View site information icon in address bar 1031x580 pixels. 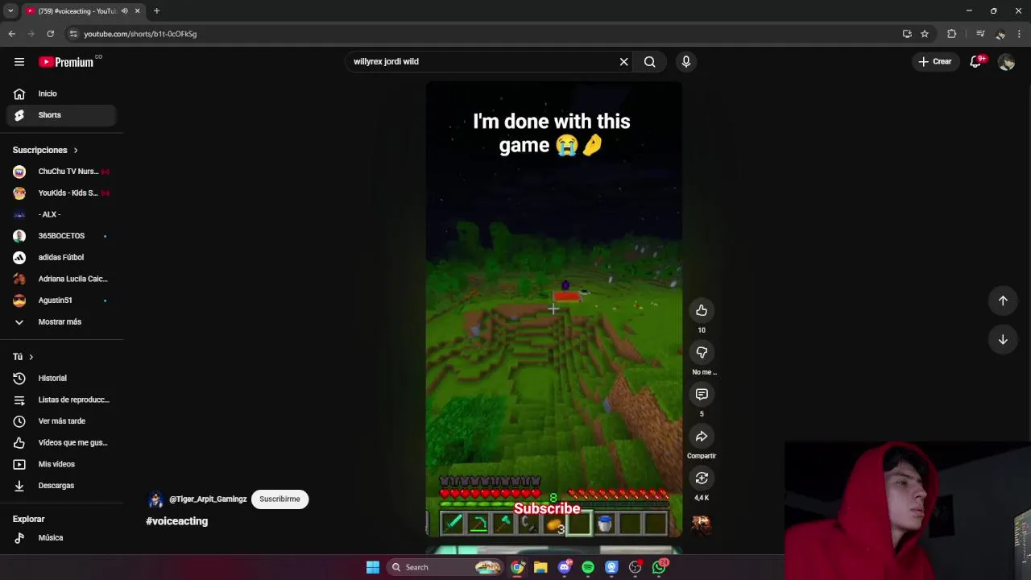[73, 34]
